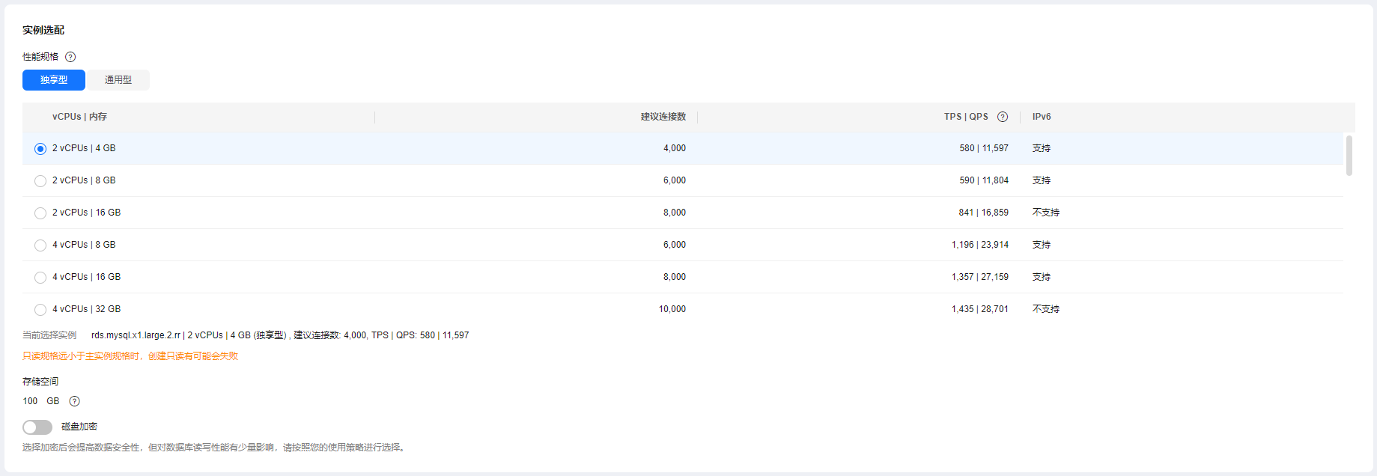Click the vCPUs | 内存 column header
Screen dimensions: 1377x476
[x=79, y=117]
